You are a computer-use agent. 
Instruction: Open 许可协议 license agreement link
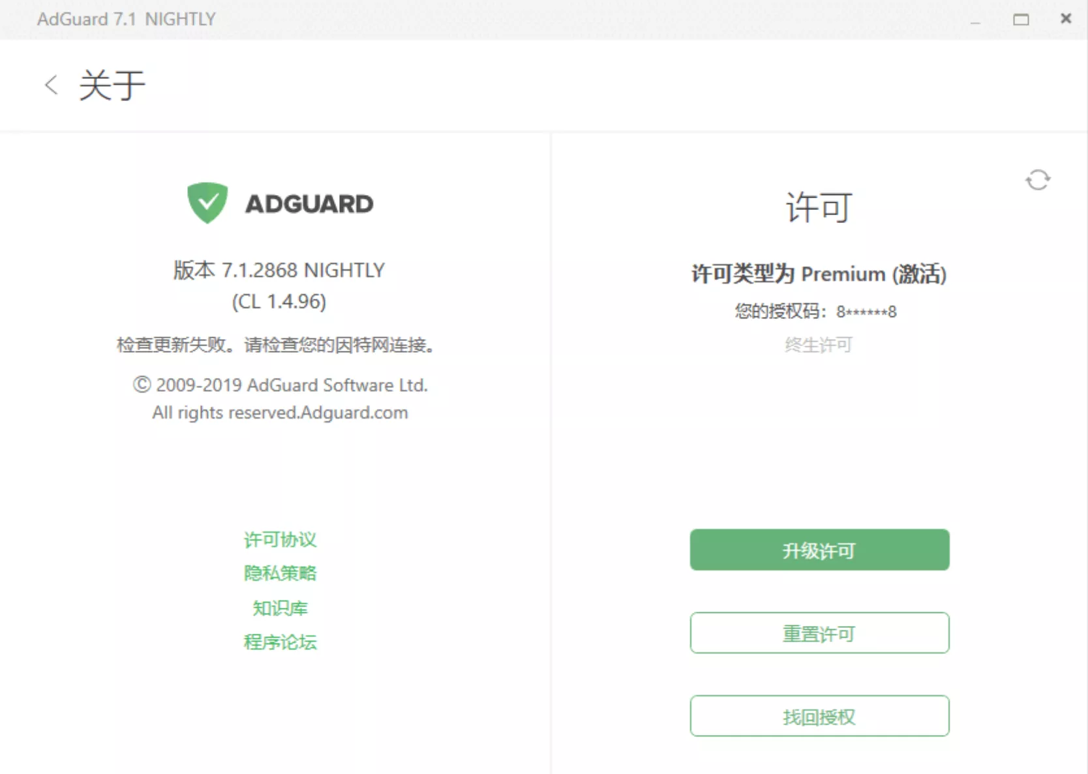coord(279,539)
